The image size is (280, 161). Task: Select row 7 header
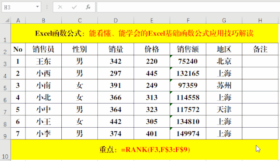[5, 110]
